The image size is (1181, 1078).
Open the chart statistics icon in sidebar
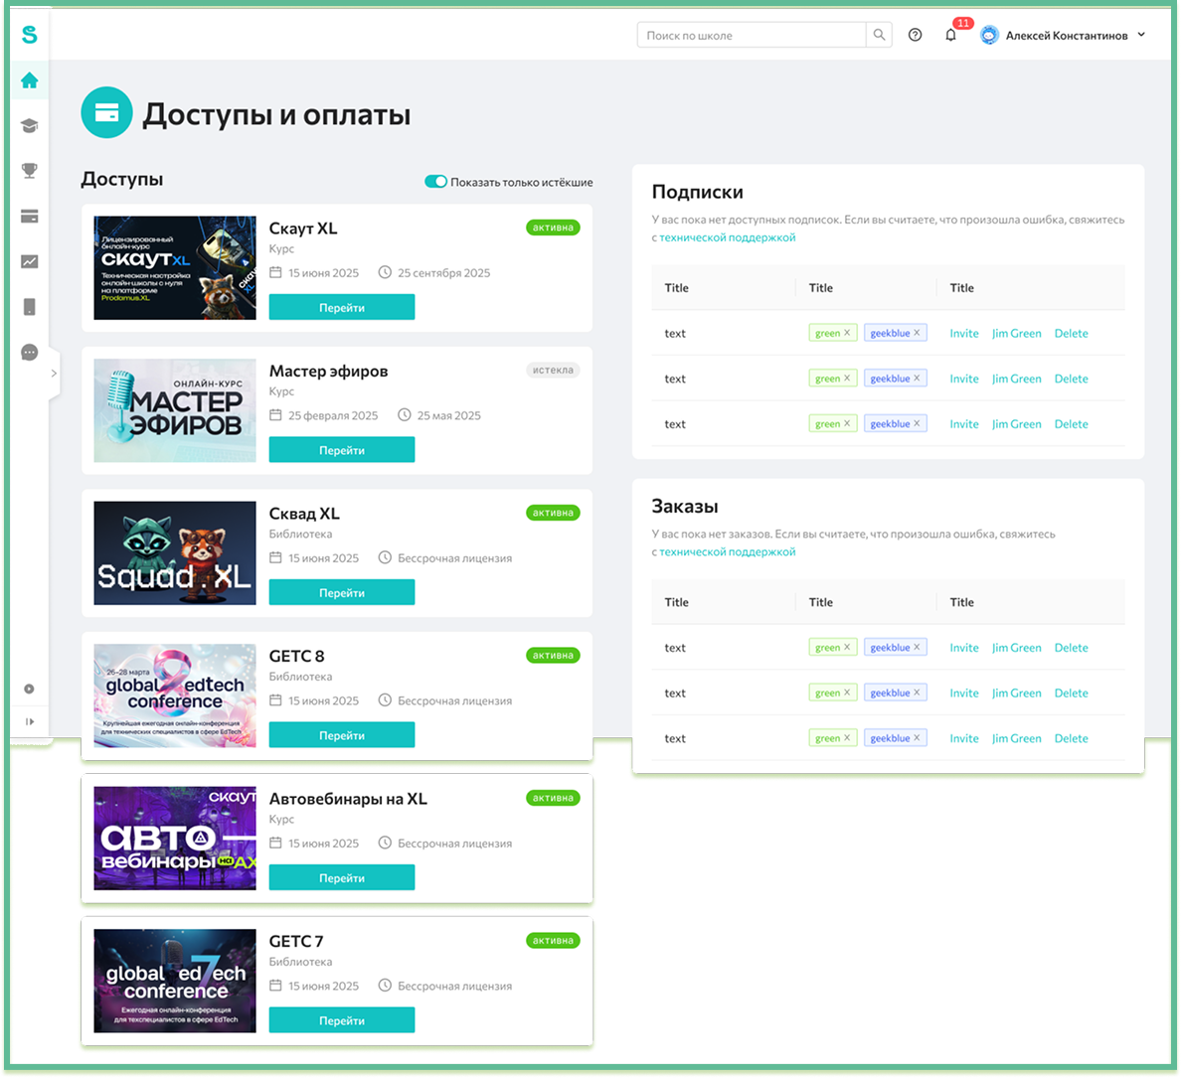30,262
